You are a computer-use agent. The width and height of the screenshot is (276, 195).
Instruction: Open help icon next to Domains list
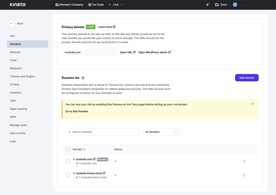tap(83, 78)
